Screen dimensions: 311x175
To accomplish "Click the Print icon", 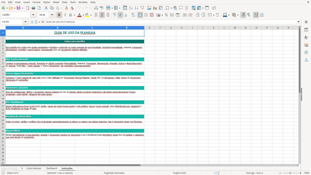I will [x=33, y=8].
